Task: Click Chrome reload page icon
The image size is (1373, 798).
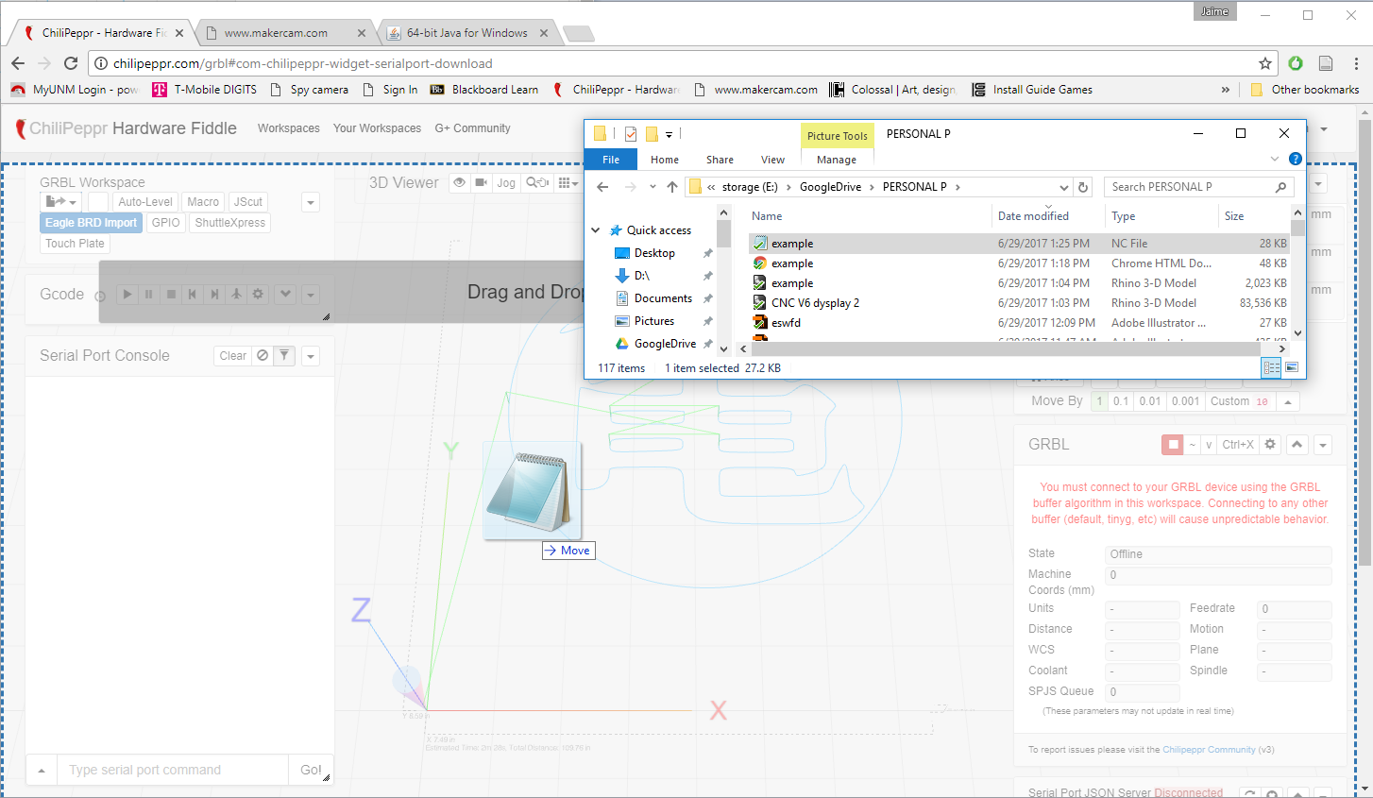Action: coord(71,63)
